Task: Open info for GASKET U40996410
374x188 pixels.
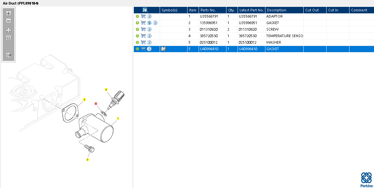Action: pyautogui.click(x=149, y=49)
